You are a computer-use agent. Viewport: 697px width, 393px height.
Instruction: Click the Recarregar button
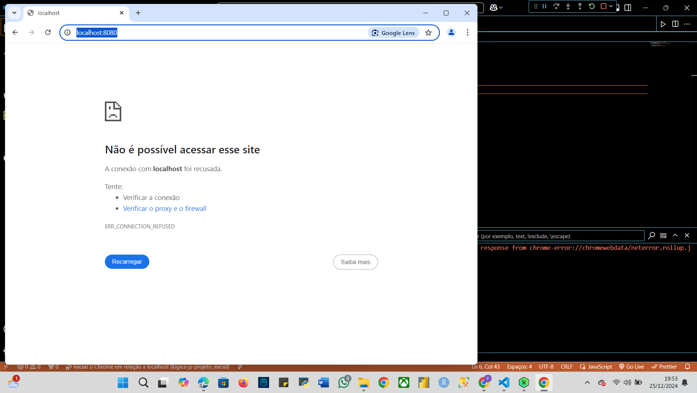click(127, 262)
